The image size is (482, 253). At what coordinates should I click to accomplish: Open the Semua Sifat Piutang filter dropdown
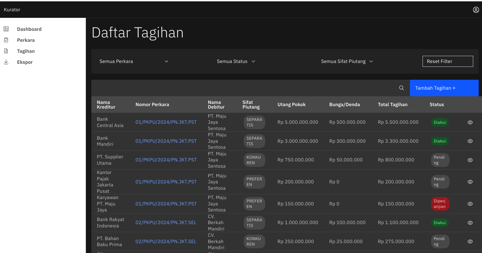pyautogui.click(x=347, y=61)
